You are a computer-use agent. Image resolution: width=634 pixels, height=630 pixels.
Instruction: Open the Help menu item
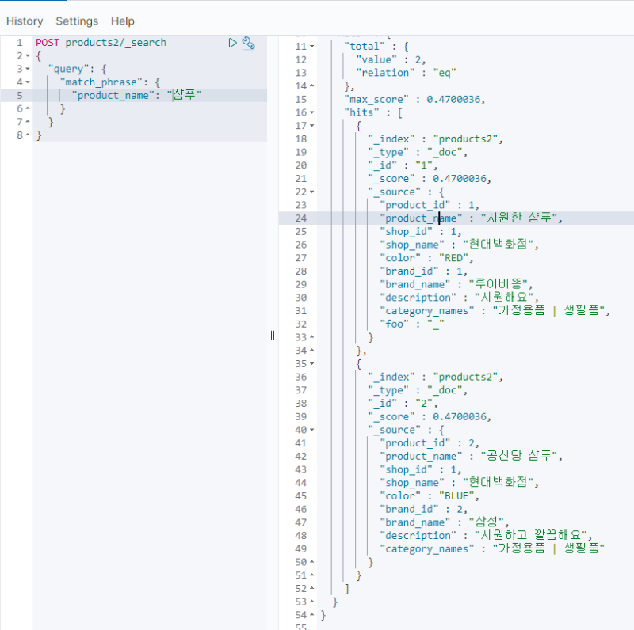(123, 21)
